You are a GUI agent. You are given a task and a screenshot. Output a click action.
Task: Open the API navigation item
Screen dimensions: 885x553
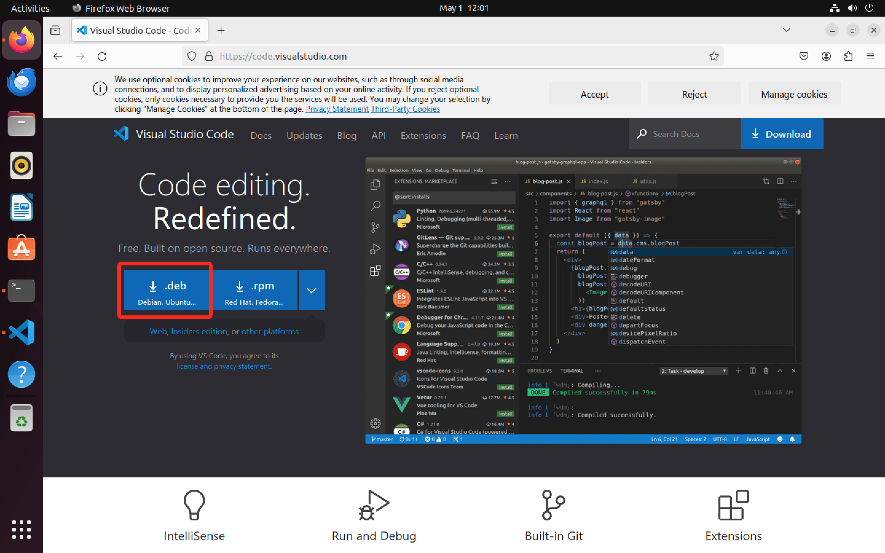[379, 135]
